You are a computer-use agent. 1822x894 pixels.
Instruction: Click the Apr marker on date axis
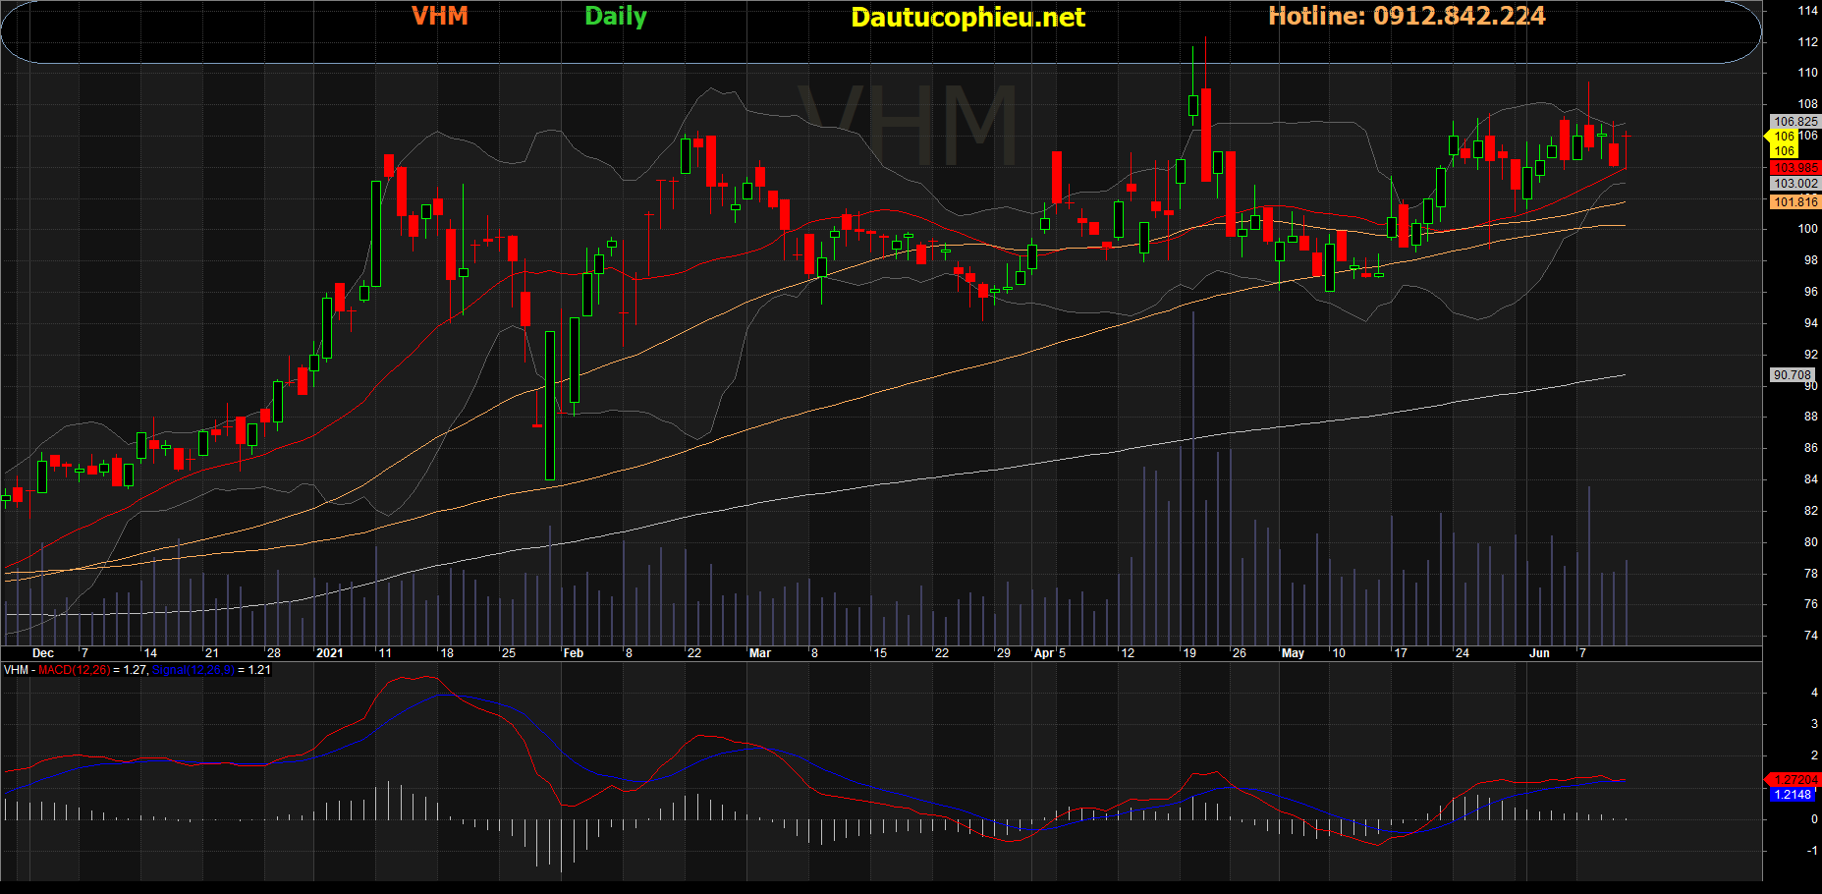[x=1044, y=653]
